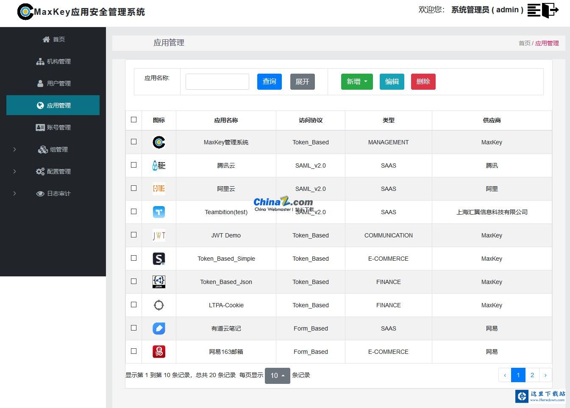Click the 查询 search button
Image resolution: width=570 pixels, height=408 pixels.
[269, 81]
